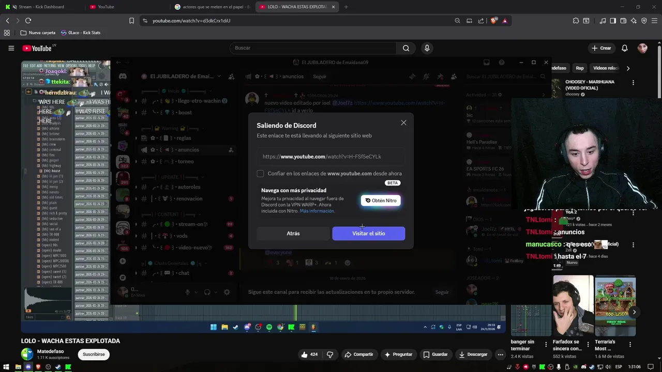Open the account avatar menu
Viewport: 662px width, 372px height.
[642, 48]
